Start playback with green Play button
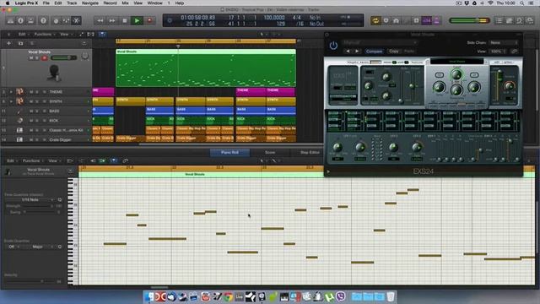The width and height of the screenshot is (540, 304). click(x=137, y=20)
